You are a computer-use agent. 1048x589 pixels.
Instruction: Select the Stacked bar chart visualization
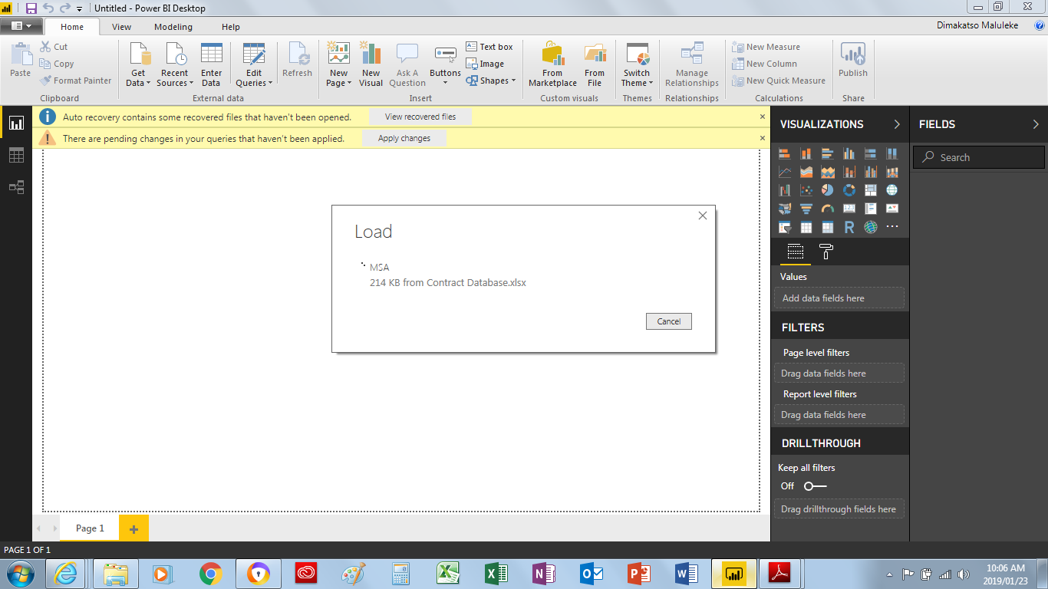pyautogui.click(x=784, y=153)
